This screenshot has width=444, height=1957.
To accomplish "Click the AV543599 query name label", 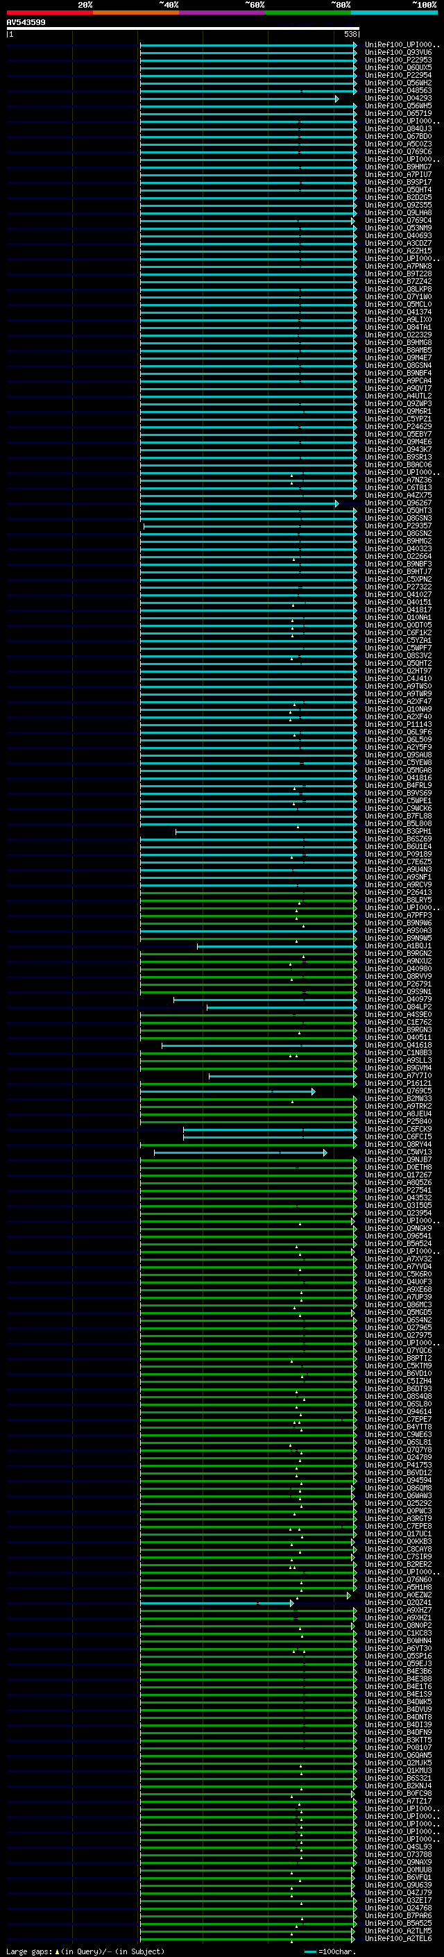I will (26, 23).
